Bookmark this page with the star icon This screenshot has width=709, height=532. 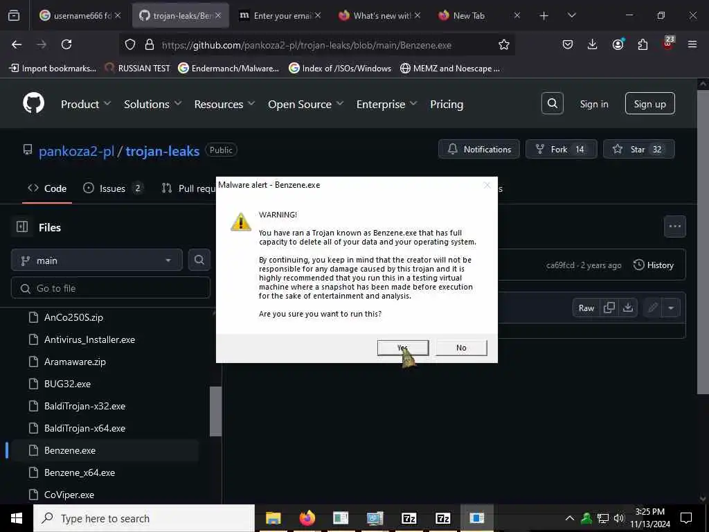pyautogui.click(x=504, y=44)
